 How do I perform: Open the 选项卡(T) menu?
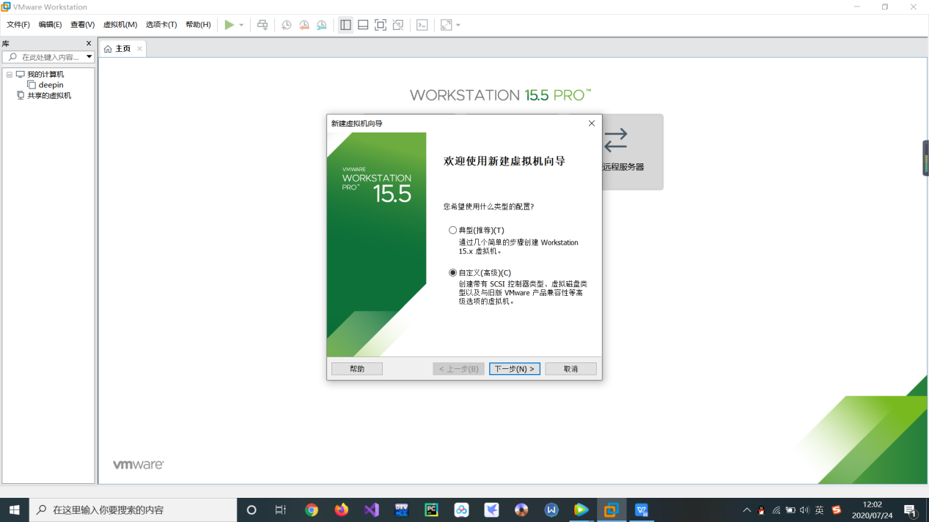[x=161, y=25]
